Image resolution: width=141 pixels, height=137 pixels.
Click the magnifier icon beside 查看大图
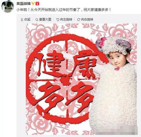[x=37, y=20]
